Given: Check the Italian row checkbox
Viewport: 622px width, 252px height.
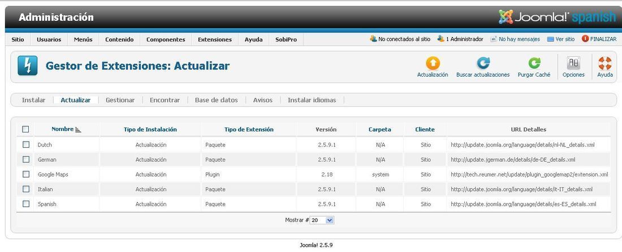Looking at the screenshot, I should pos(26,189).
